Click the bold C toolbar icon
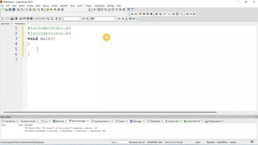The image size is (258, 145). [60, 19]
